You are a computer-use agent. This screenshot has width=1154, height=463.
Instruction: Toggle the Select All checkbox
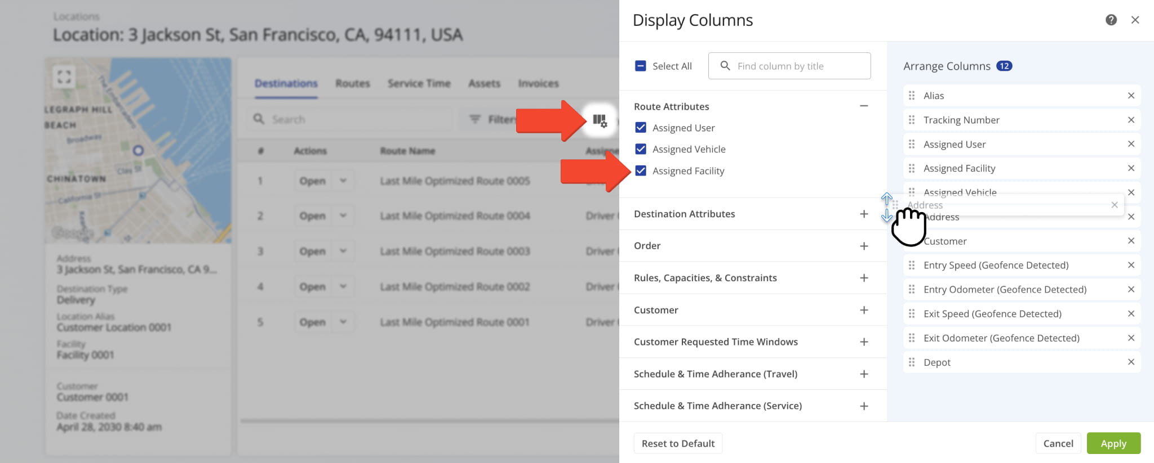(x=641, y=66)
